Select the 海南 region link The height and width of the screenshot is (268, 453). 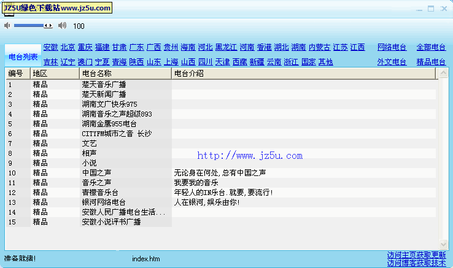coord(188,47)
